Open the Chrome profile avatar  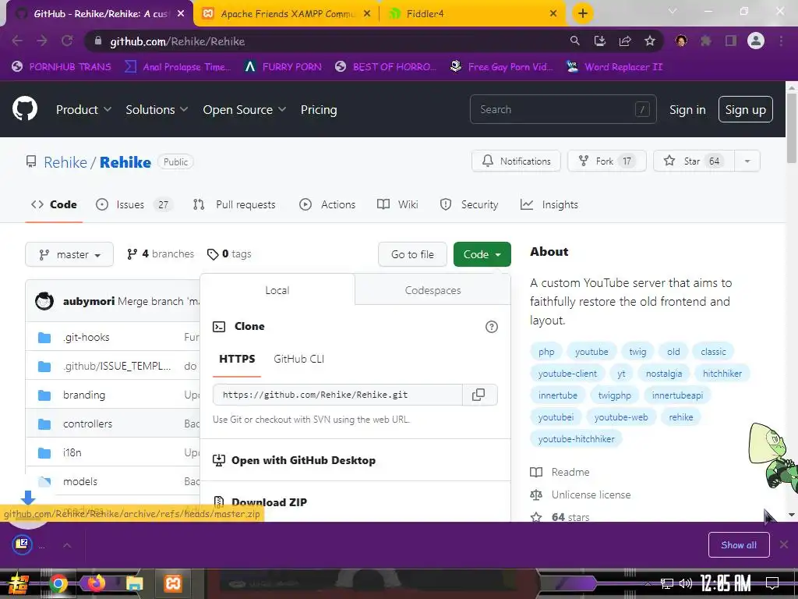pyautogui.click(x=756, y=41)
